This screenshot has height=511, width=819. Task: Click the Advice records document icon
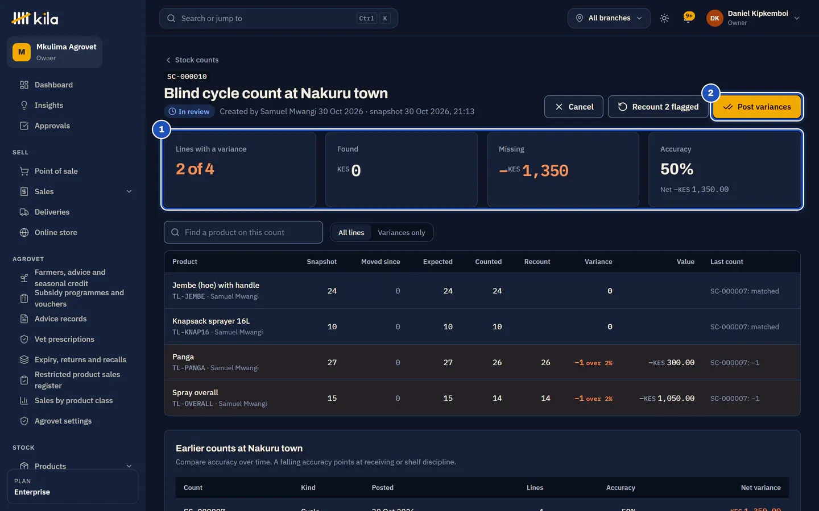pos(24,319)
